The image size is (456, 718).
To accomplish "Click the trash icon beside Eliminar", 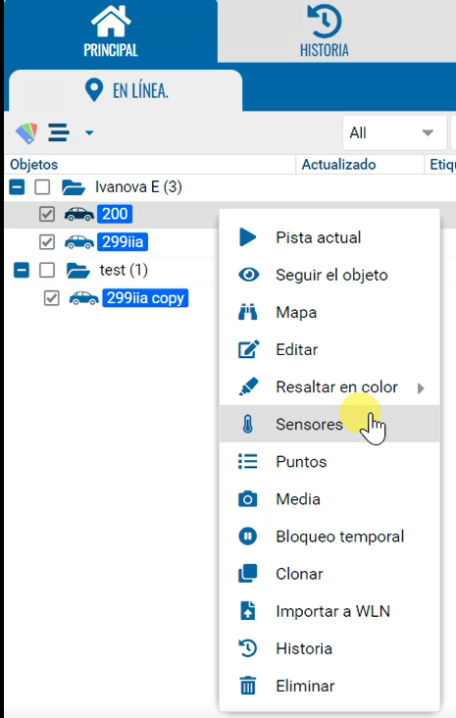I will 248,686.
